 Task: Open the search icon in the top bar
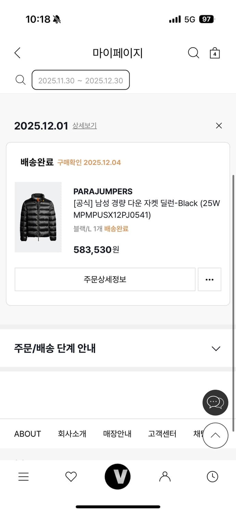tap(194, 53)
